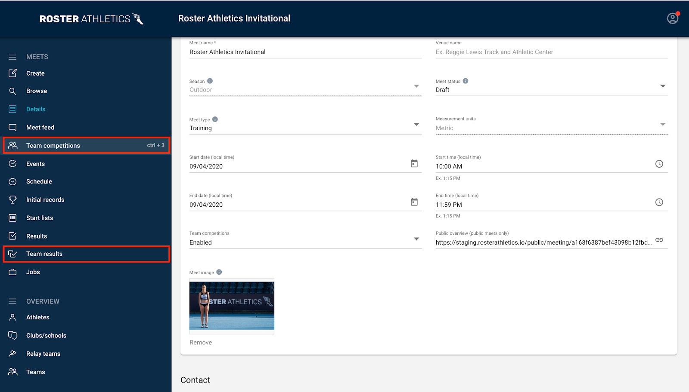Viewport: 689px width, 392px height.
Task: Click the Meet type info icon
Action: [x=215, y=119]
